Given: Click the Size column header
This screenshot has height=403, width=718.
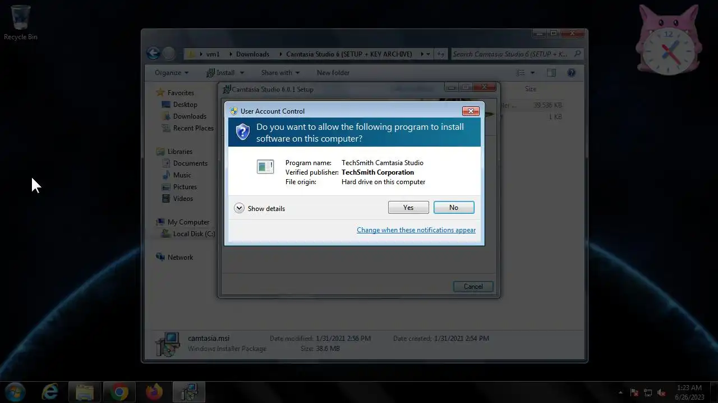Looking at the screenshot, I should [x=531, y=89].
